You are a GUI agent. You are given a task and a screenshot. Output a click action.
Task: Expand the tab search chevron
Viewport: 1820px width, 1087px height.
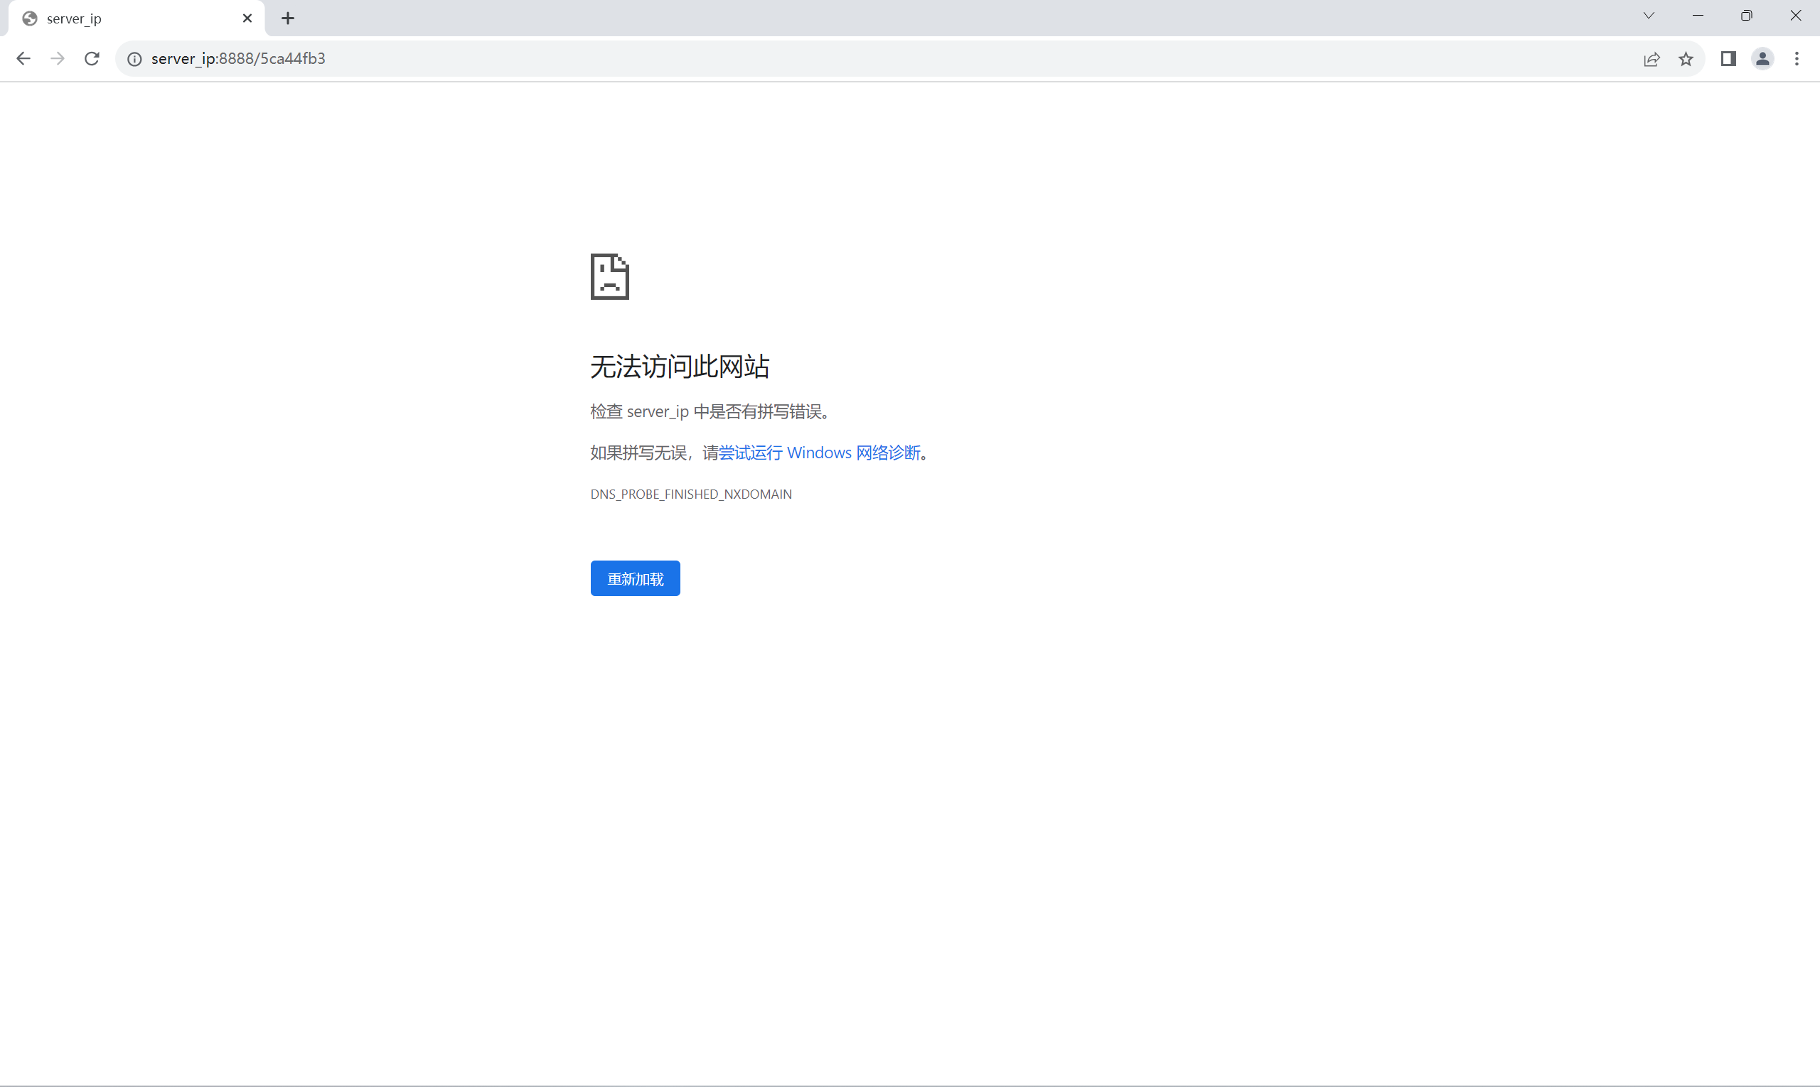point(1649,16)
